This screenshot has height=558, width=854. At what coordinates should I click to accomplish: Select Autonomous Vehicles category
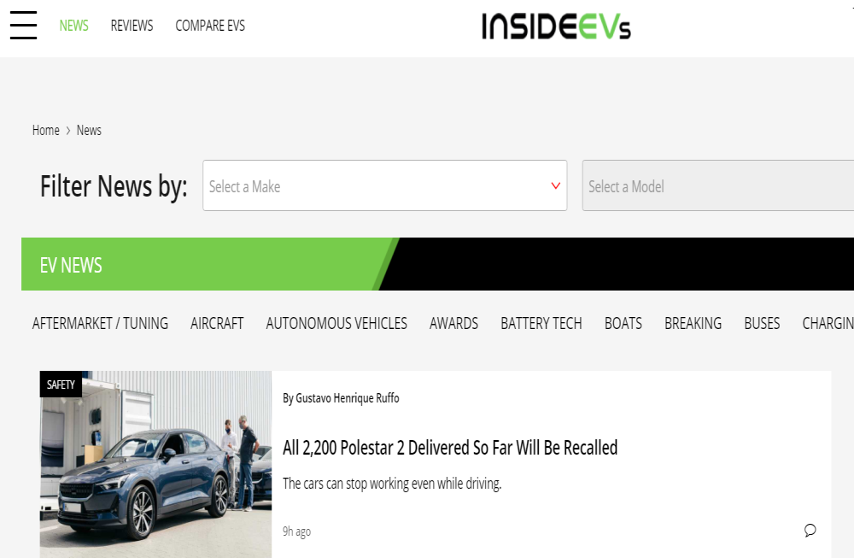336,323
